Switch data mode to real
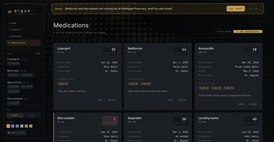The height and width of the screenshot is (142, 274). [x=32, y=115]
